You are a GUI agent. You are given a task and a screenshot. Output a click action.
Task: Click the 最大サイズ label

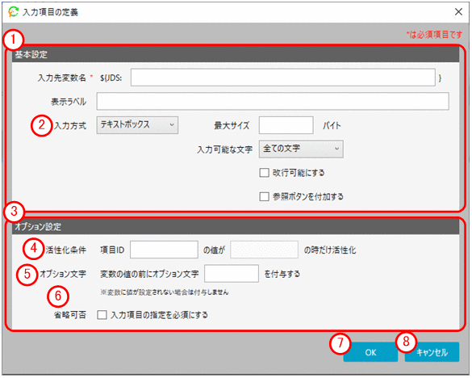click(x=232, y=125)
